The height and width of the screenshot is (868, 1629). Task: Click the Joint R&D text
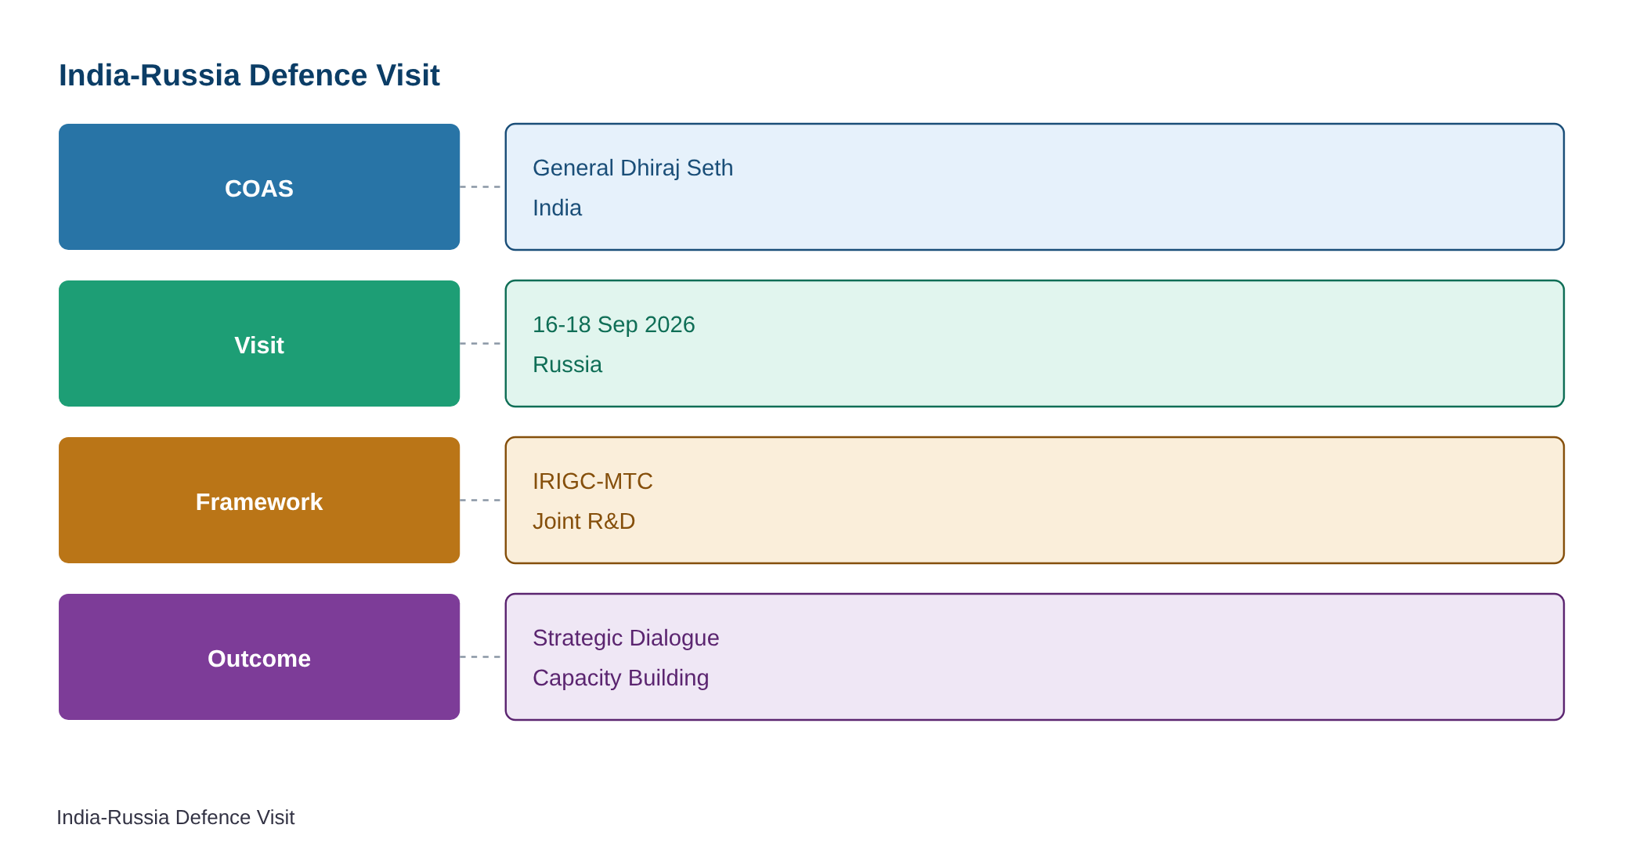point(583,521)
